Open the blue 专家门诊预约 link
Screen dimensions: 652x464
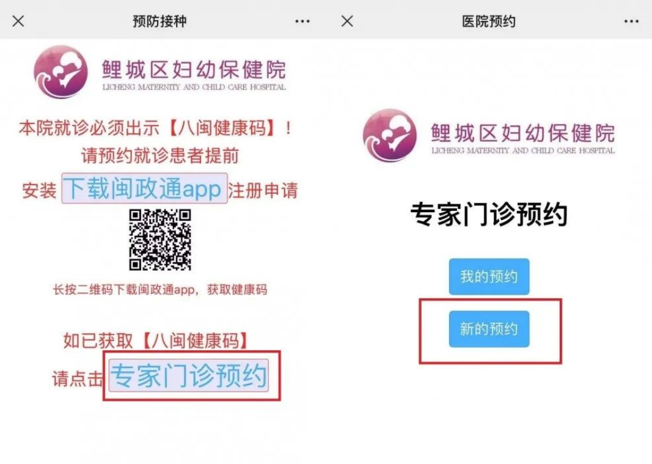[x=188, y=375]
